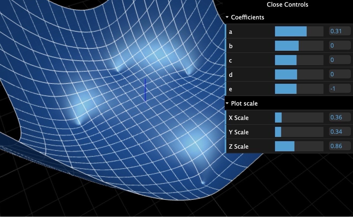Screen dimensions: 353x217
Task: Set the coefficient d slider
Action: tap(299, 74)
